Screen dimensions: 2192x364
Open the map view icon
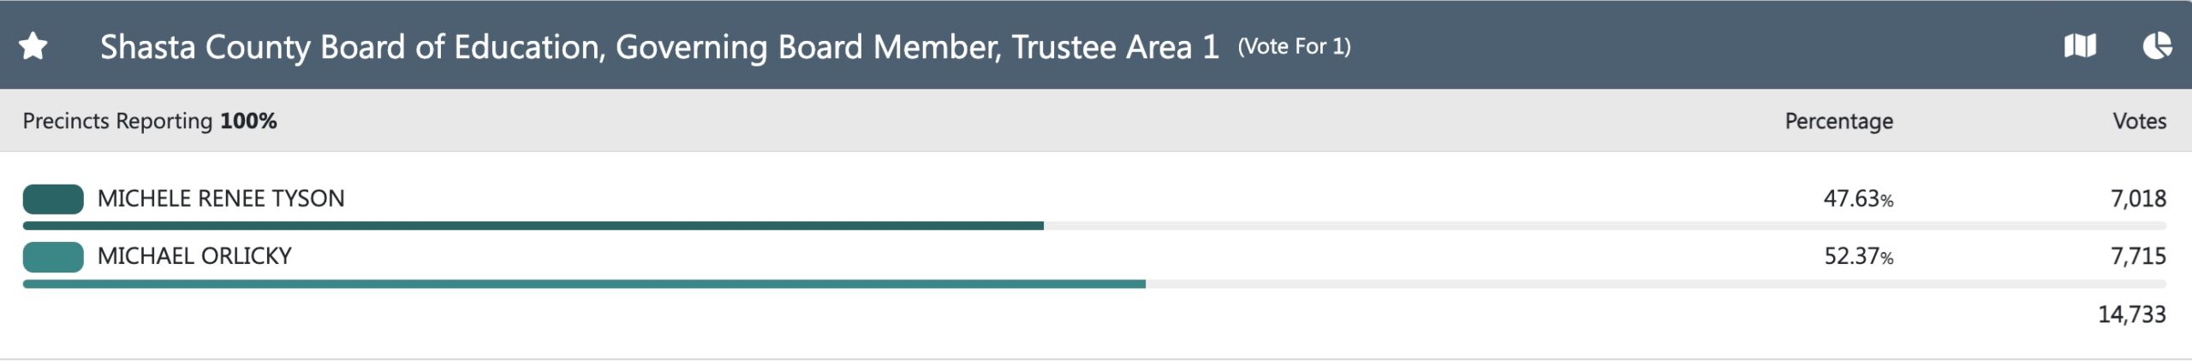pyautogui.click(x=2080, y=46)
